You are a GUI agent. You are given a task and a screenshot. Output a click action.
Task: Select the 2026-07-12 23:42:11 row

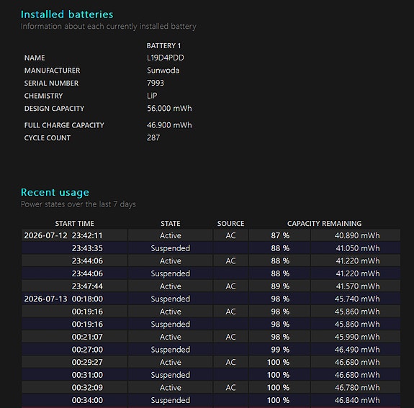[x=211, y=235]
